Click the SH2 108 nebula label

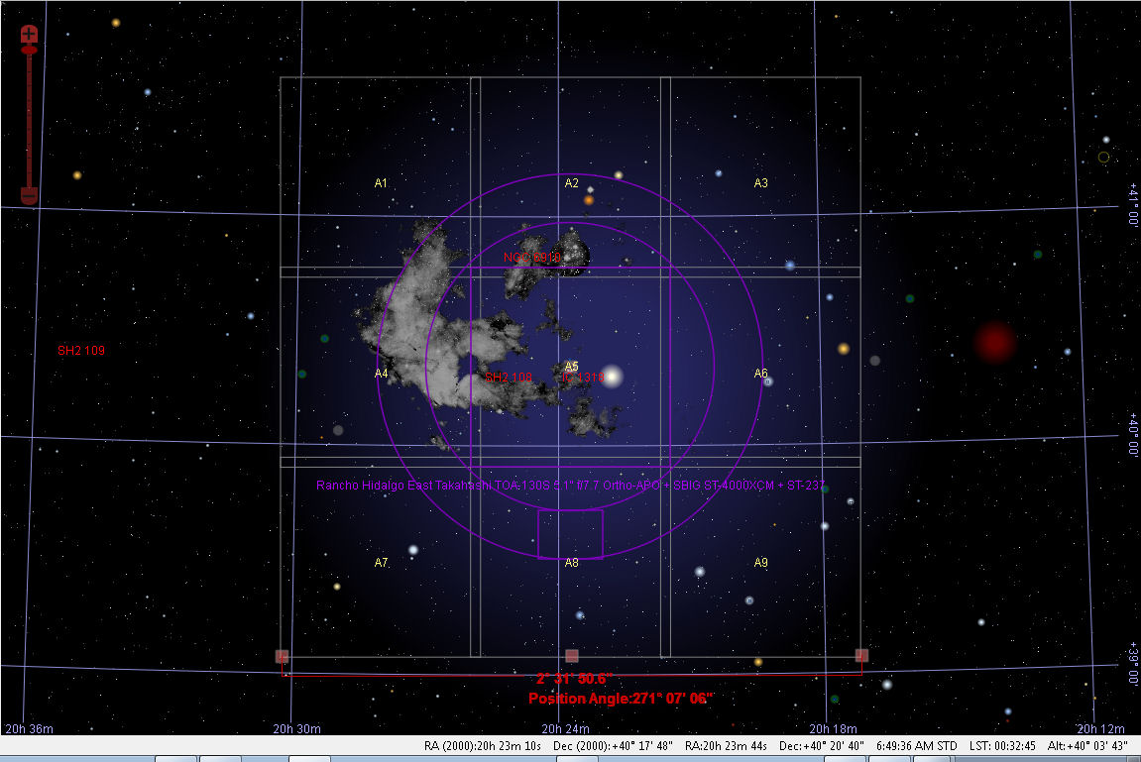(509, 378)
